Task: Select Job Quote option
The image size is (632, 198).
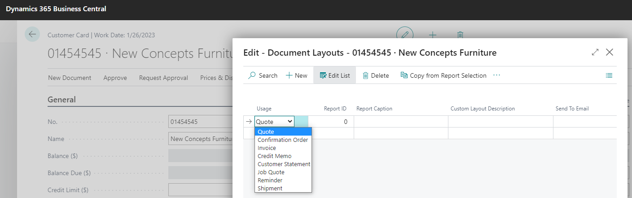Action: click(283, 172)
